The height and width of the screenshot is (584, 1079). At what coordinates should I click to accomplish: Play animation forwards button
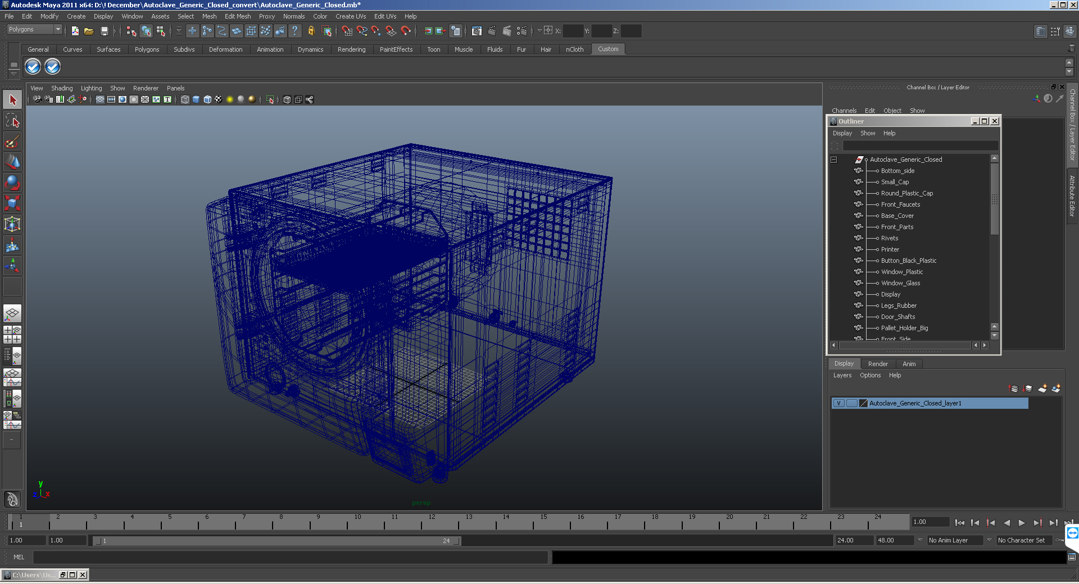tap(1022, 523)
